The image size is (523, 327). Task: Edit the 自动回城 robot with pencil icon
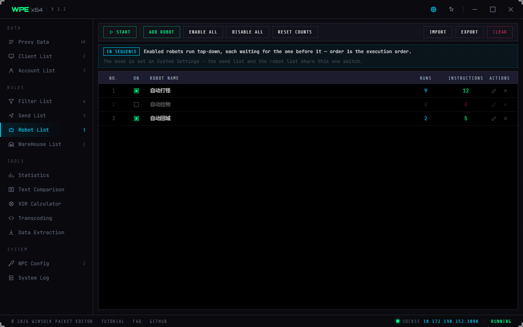(494, 119)
